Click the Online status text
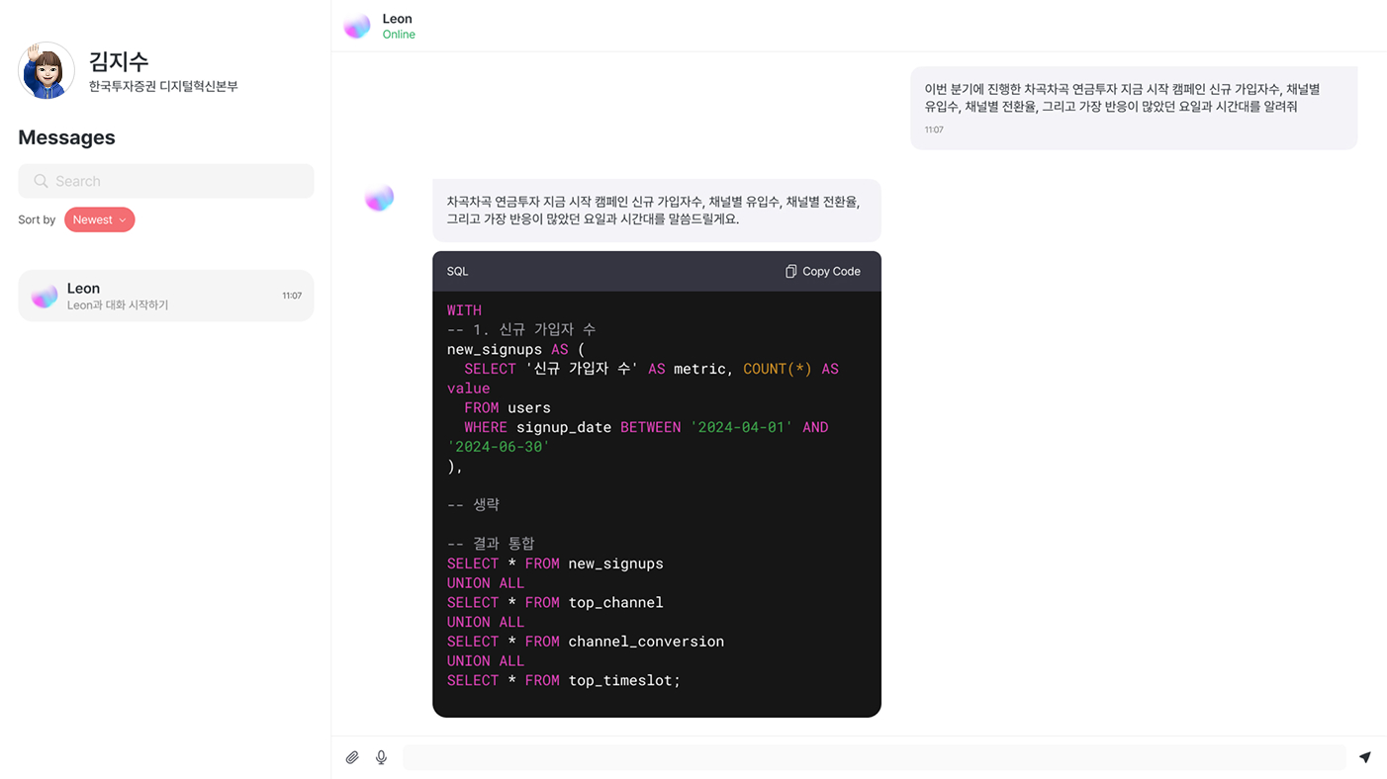This screenshot has width=1387, height=779. [399, 35]
